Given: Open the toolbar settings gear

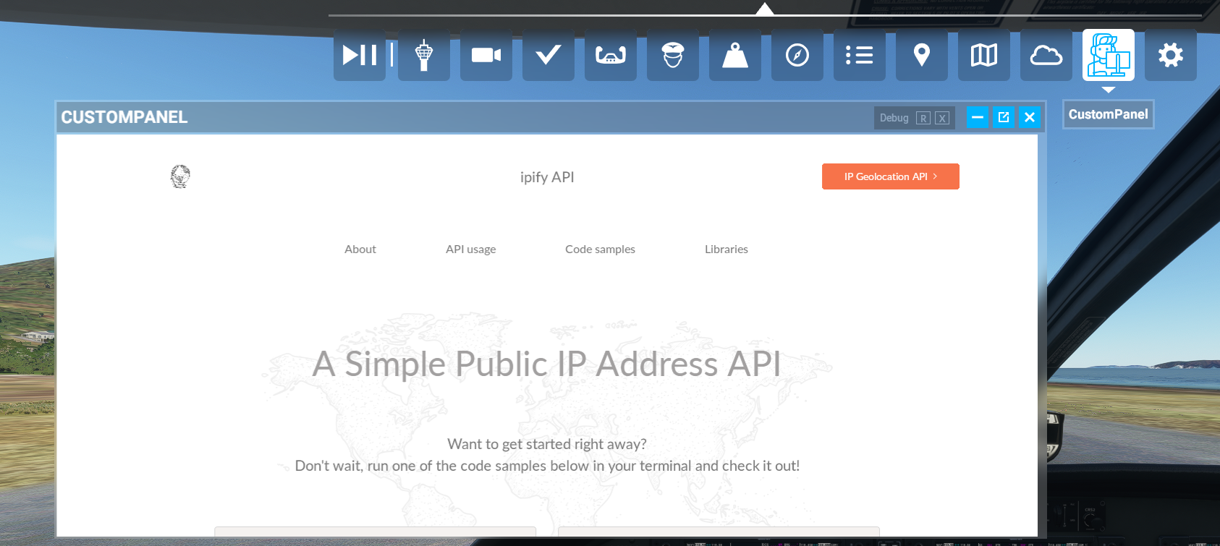Looking at the screenshot, I should click(x=1171, y=55).
